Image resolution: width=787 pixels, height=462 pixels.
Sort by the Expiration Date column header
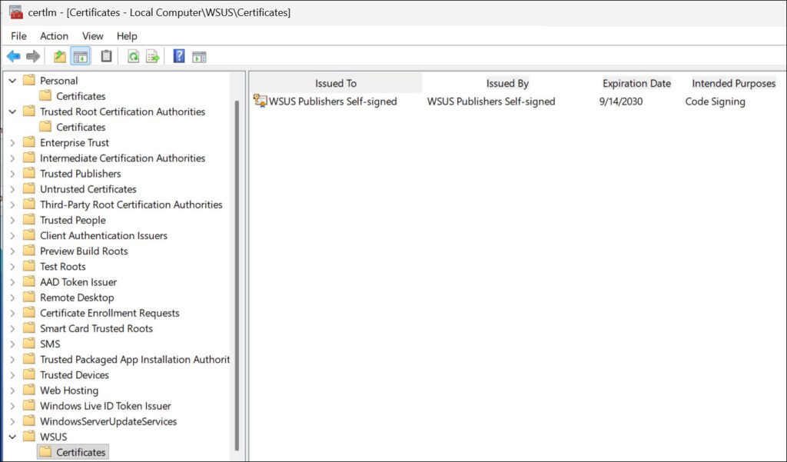(636, 83)
